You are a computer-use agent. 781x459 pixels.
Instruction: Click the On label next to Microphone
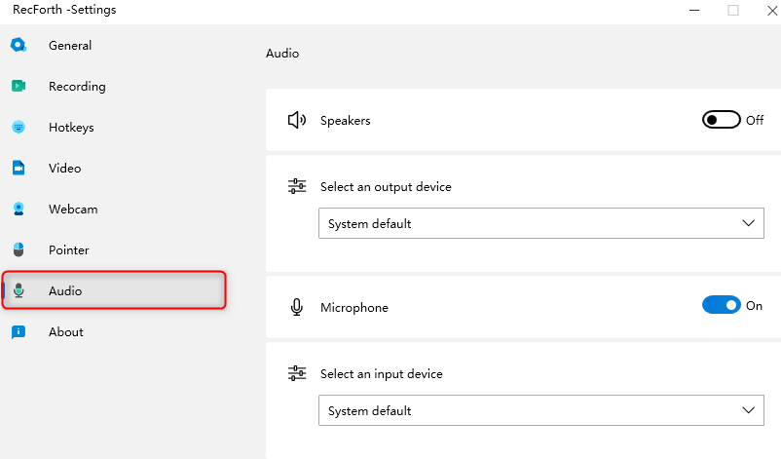click(x=754, y=305)
